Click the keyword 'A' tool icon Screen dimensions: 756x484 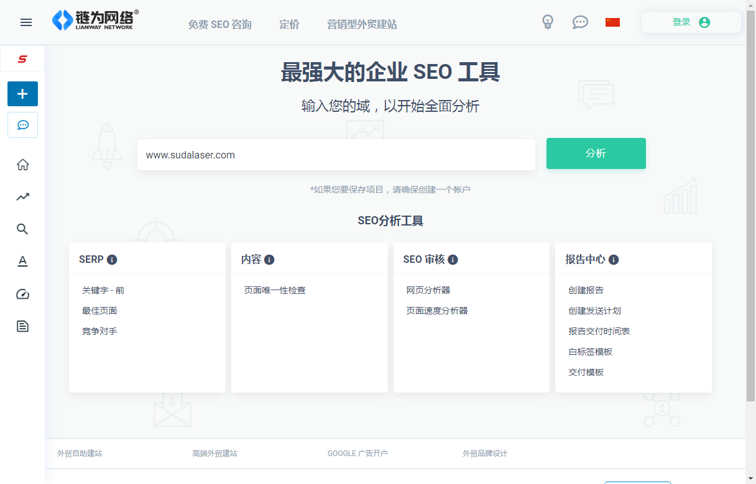pyautogui.click(x=22, y=261)
